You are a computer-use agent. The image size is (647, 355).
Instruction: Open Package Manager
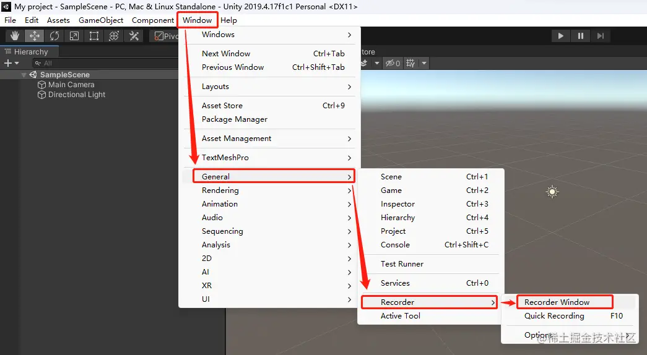coord(269,119)
